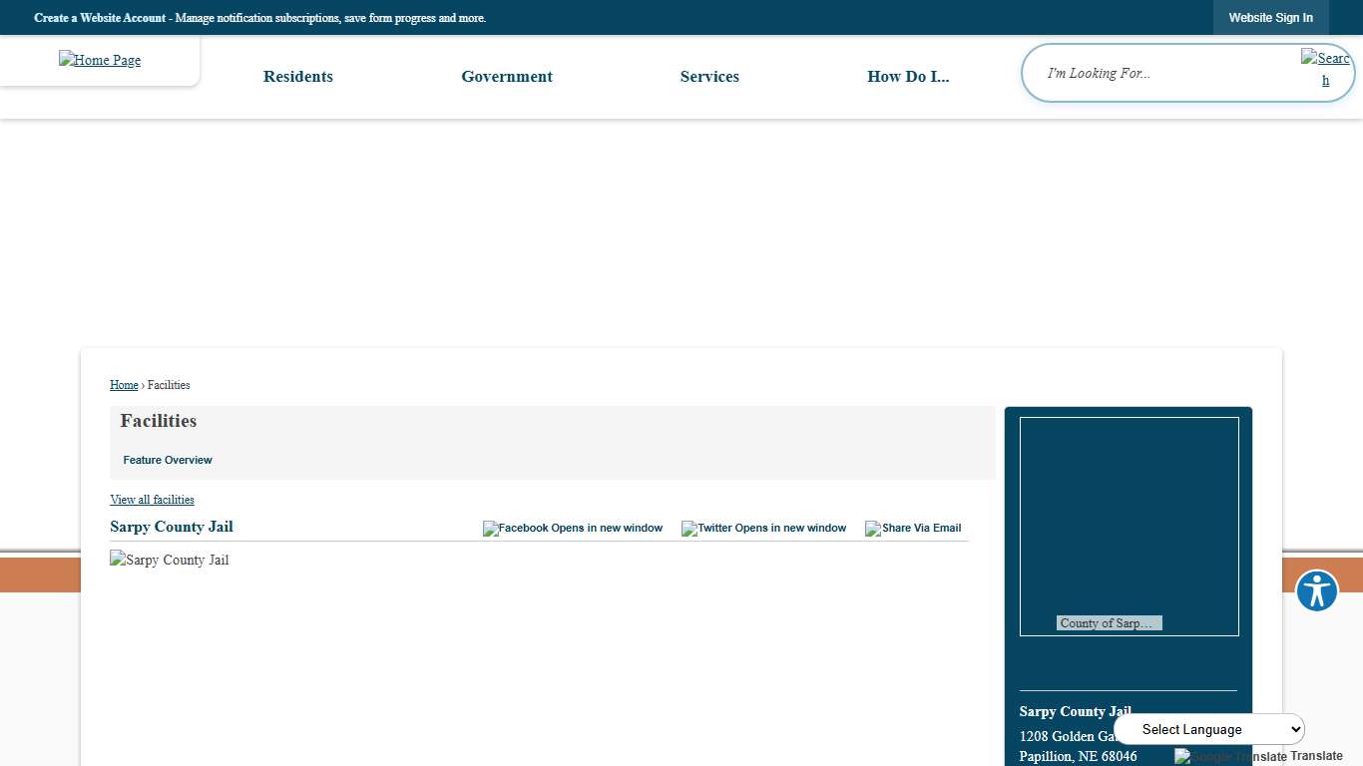Share page via Facebook icon
Screen dimensions: 1363x766
tap(573, 529)
